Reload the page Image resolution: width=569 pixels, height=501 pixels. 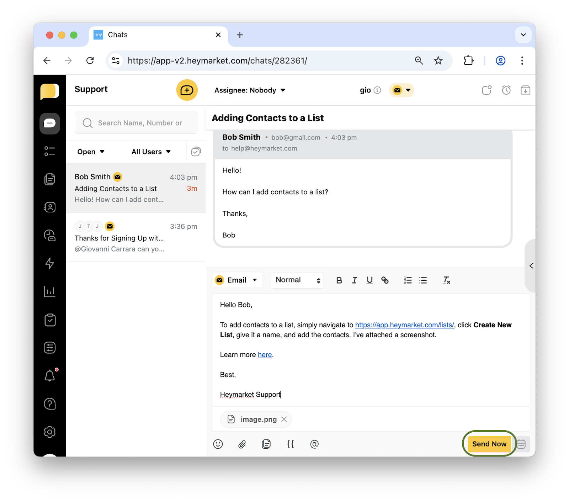click(90, 60)
